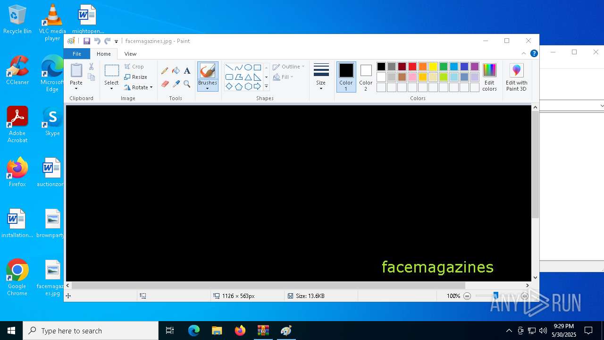The width and height of the screenshot is (604, 340).
Task: Choose the Pentagon shape
Action: click(x=238, y=86)
